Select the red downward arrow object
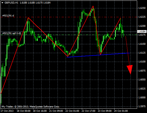The width and height of the screenshot is (147, 113). 129,55
